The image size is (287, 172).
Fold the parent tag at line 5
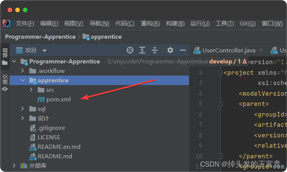[220, 104]
